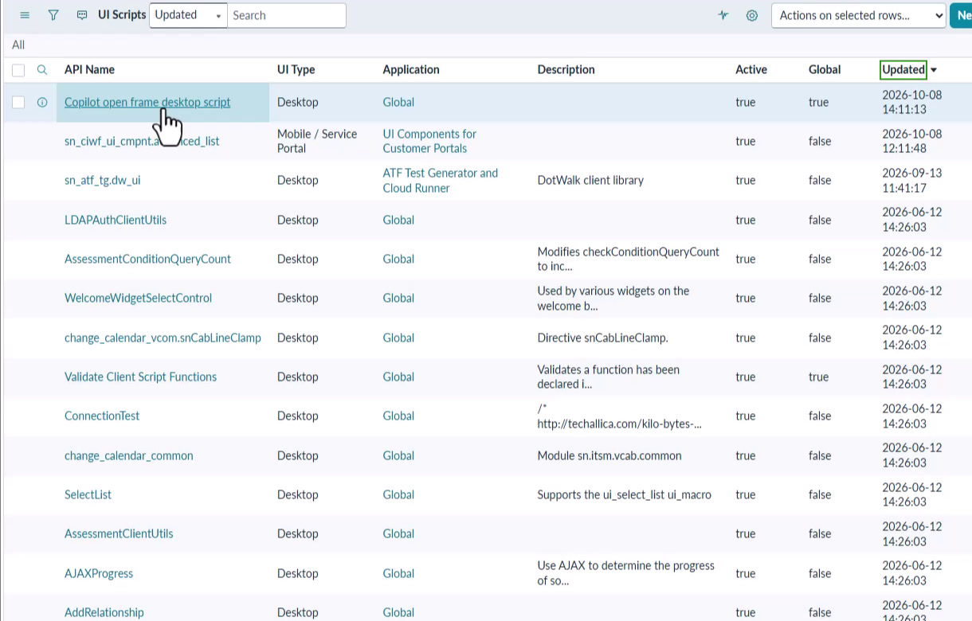Click the column search magnifier icon
The width and height of the screenshot is (972, 621).
(x=42, y=70)
